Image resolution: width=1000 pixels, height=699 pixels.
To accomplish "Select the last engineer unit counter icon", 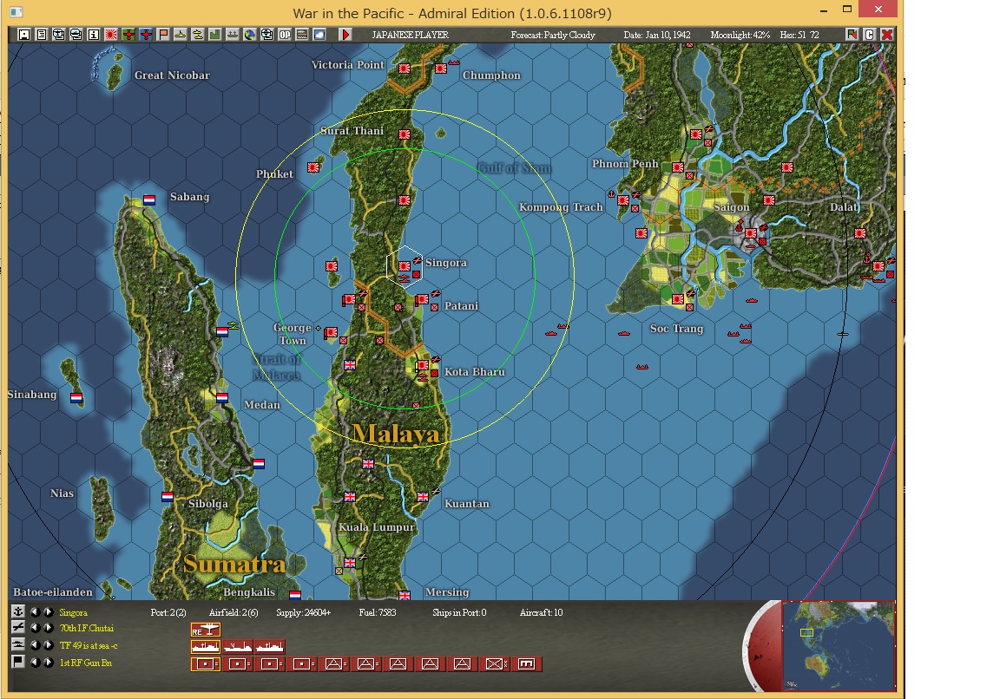I will click(526, 664).
